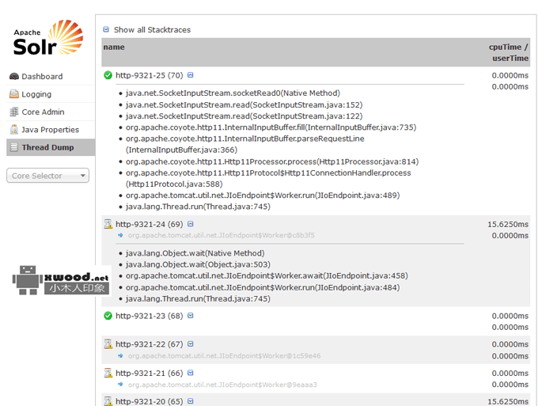Open the Dashboard menu item

pyautogui.click(x=41, y=77)
